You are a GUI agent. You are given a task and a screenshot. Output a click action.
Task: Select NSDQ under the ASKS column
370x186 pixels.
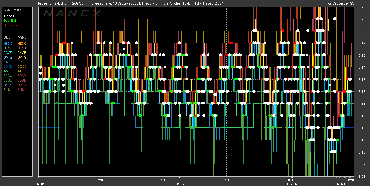tap(22, 44)
